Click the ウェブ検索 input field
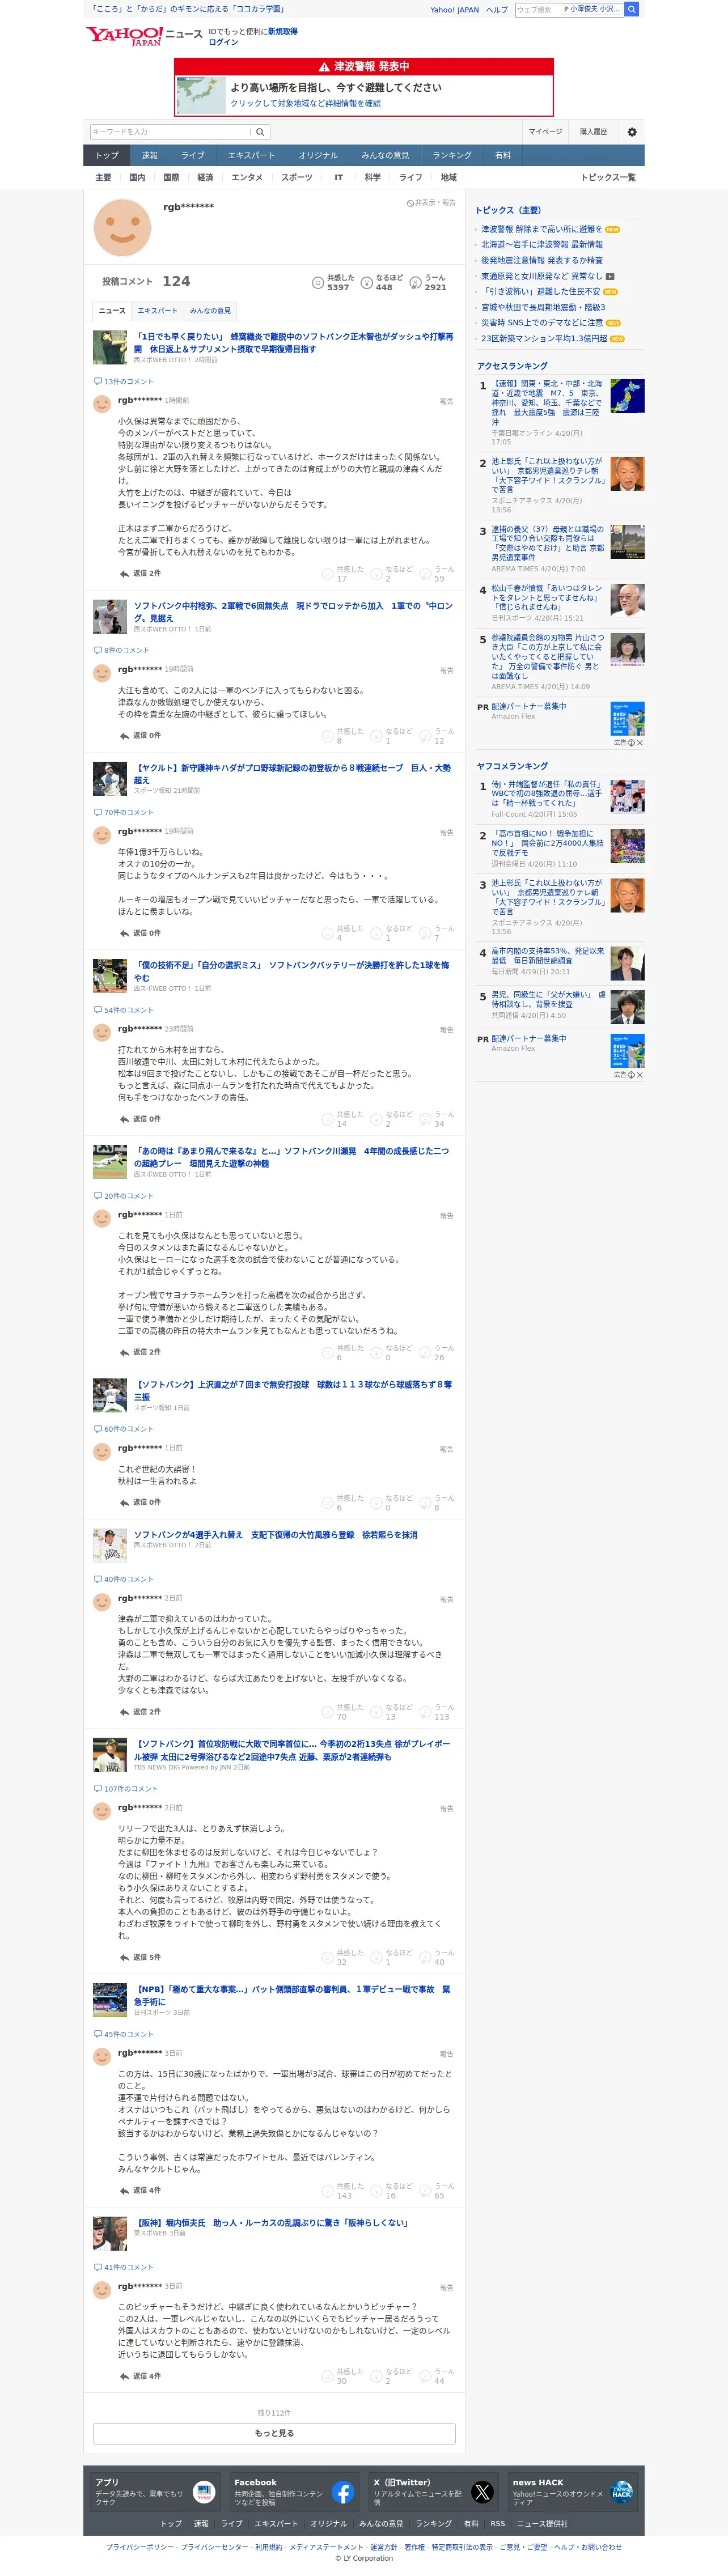 click(537, 9)
